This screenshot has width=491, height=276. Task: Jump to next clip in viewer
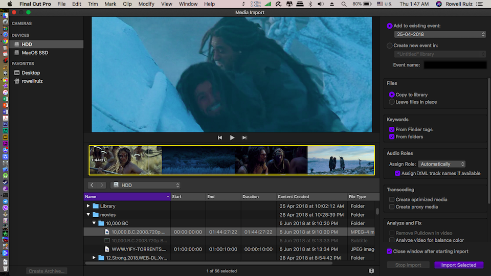coord(244,137)
